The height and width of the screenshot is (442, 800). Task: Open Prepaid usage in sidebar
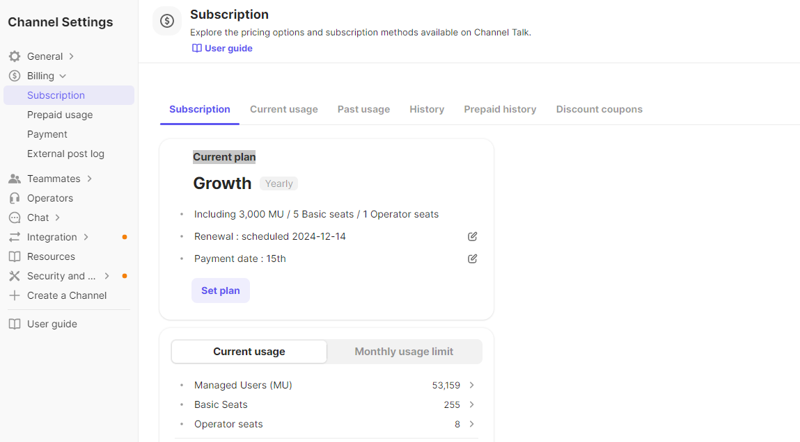(x=60, y=115)
